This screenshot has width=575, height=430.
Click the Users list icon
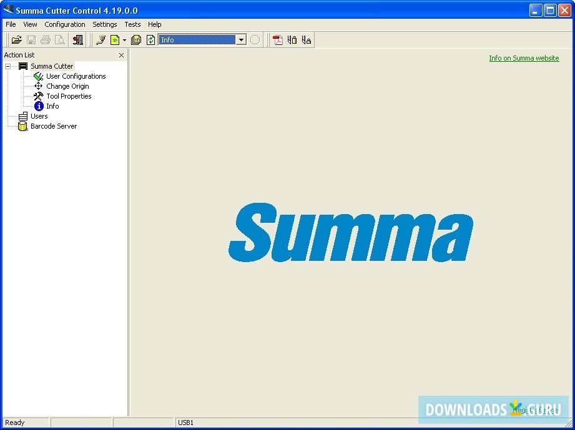click(x=23, y=116)
